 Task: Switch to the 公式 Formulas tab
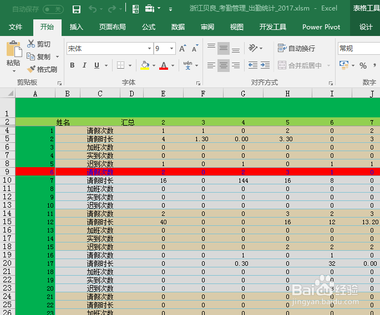coord(149,27)
